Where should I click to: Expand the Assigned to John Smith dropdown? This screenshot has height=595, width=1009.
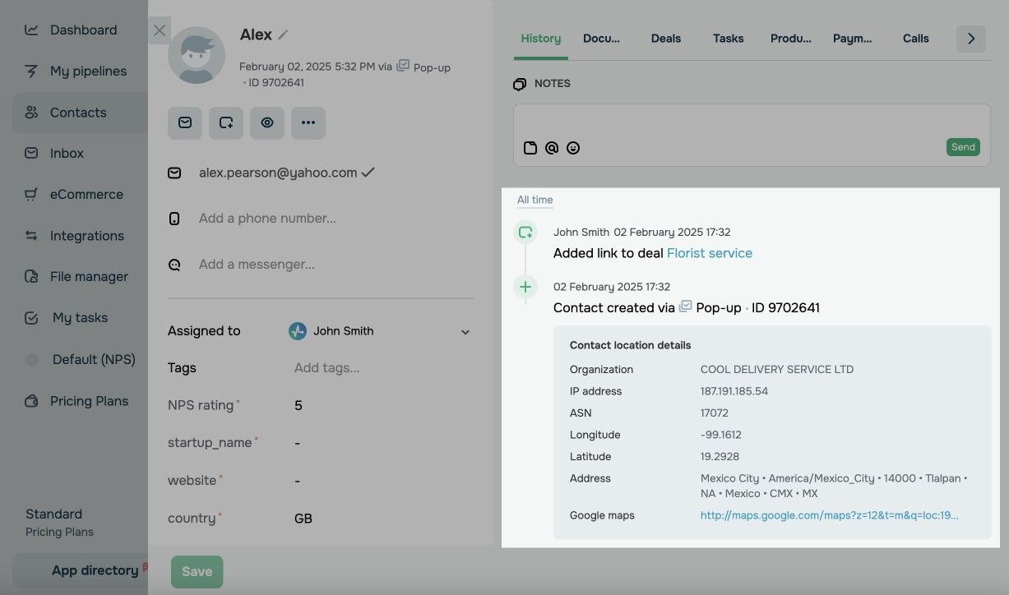coord(465,332)
